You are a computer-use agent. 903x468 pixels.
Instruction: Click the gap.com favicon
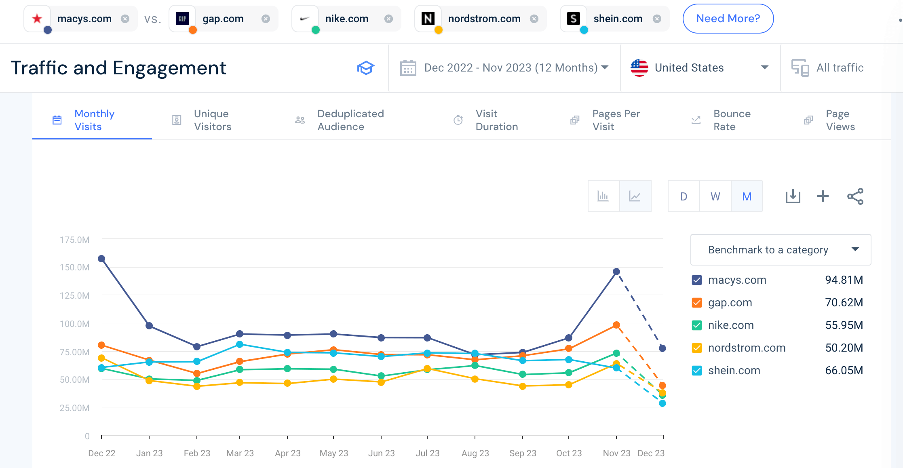tap(182, 19)
